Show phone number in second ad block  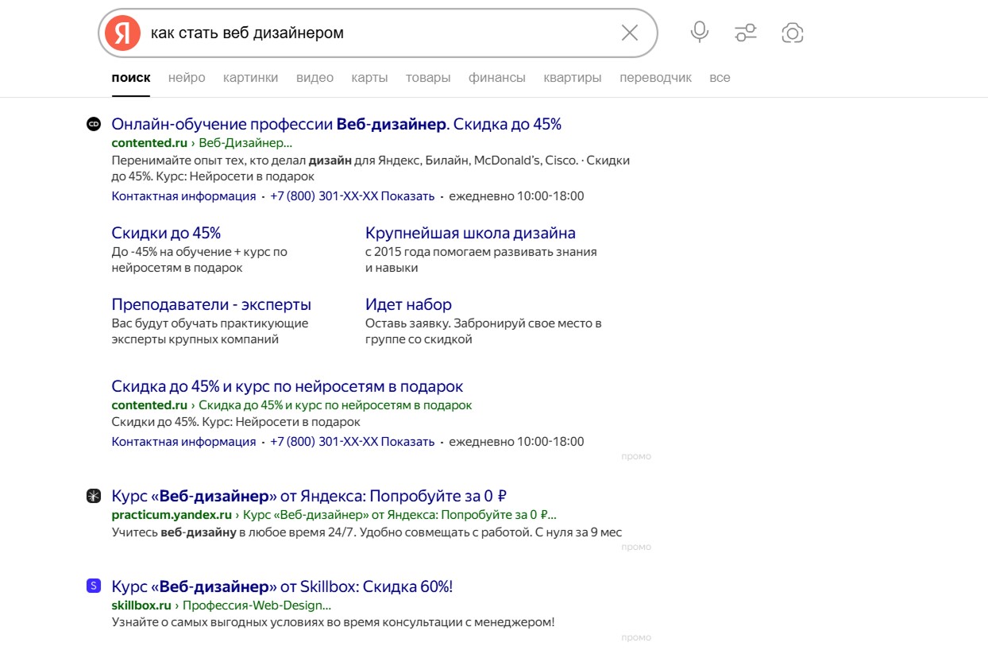coord(353,442)
